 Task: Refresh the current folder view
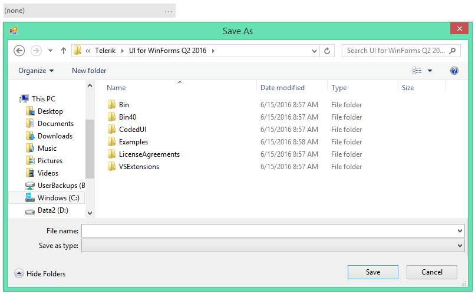[327, 51]
